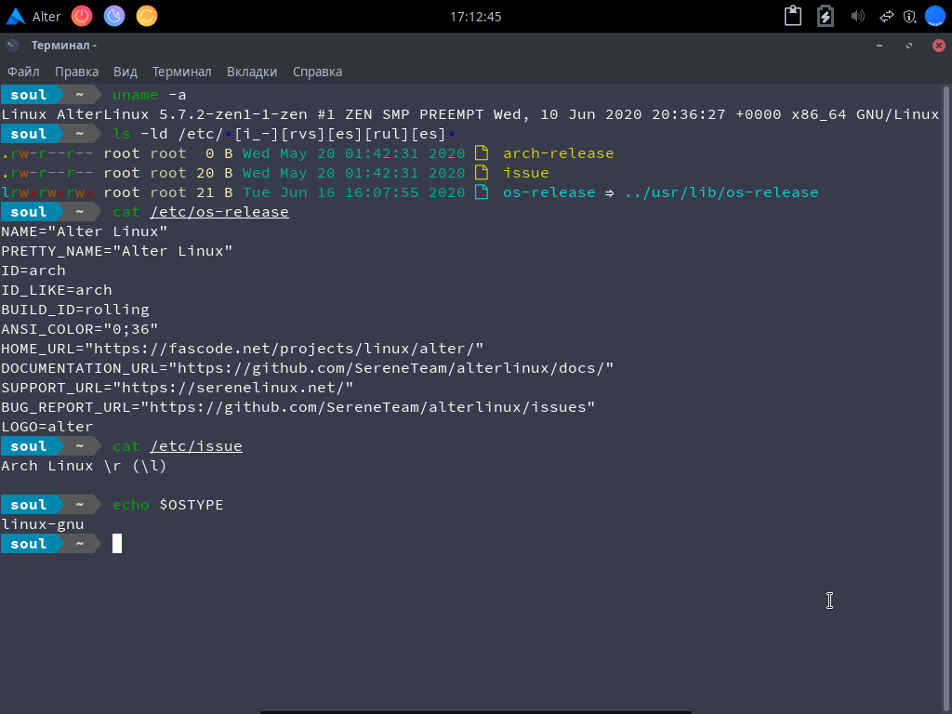Open the clipboard manager tray icon
Image resolution: width=952 pixels, height=714 pixels.
(793, 16)
